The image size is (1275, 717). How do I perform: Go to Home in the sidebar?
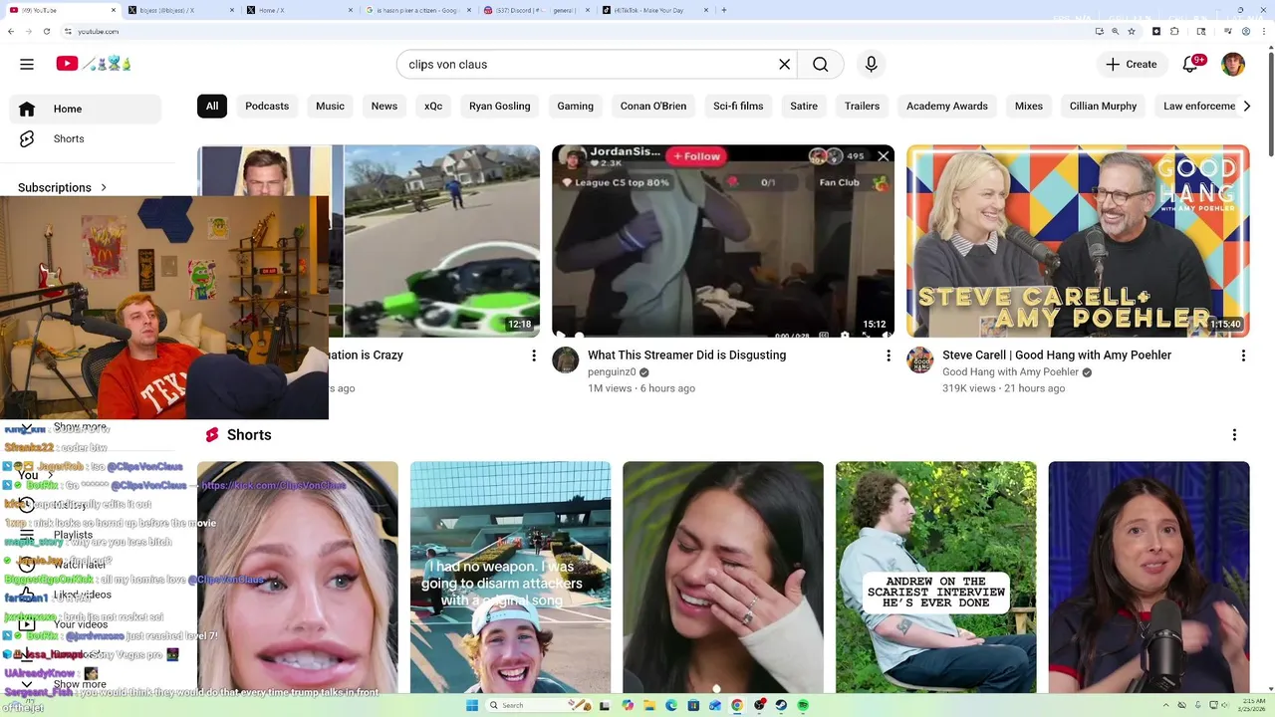[85, 109]
